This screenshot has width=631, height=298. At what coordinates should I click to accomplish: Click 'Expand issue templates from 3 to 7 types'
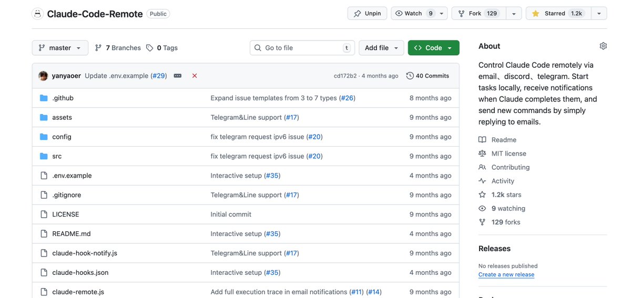(274, 98)
